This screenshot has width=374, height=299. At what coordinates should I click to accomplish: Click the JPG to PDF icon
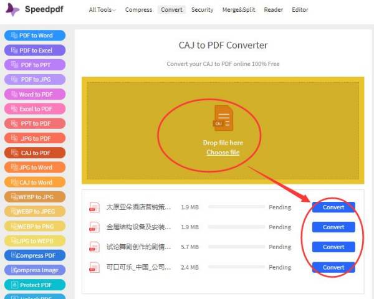point(14,138)
